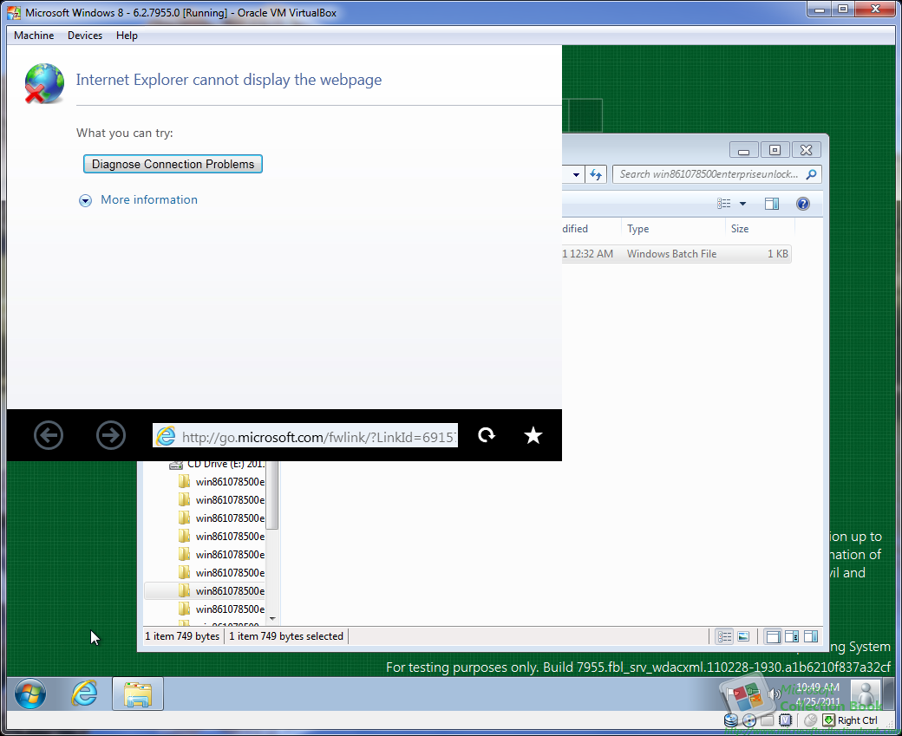902x736 pixels.
Task: Open Explorer Help icon
Action: pos(803,204)
